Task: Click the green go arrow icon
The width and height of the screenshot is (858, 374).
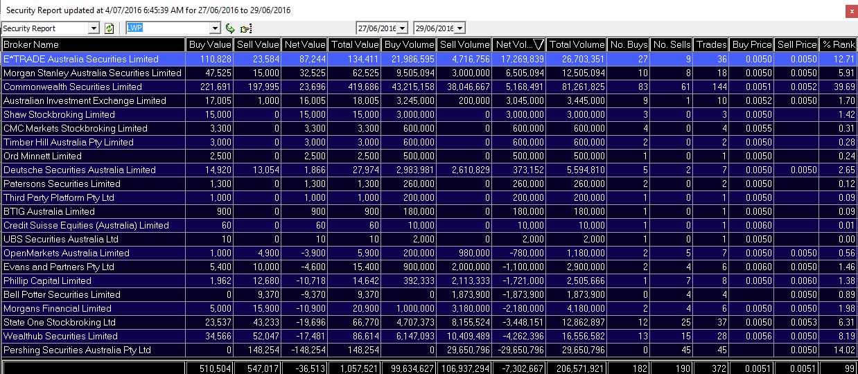Action: click(x=231, y=28)
